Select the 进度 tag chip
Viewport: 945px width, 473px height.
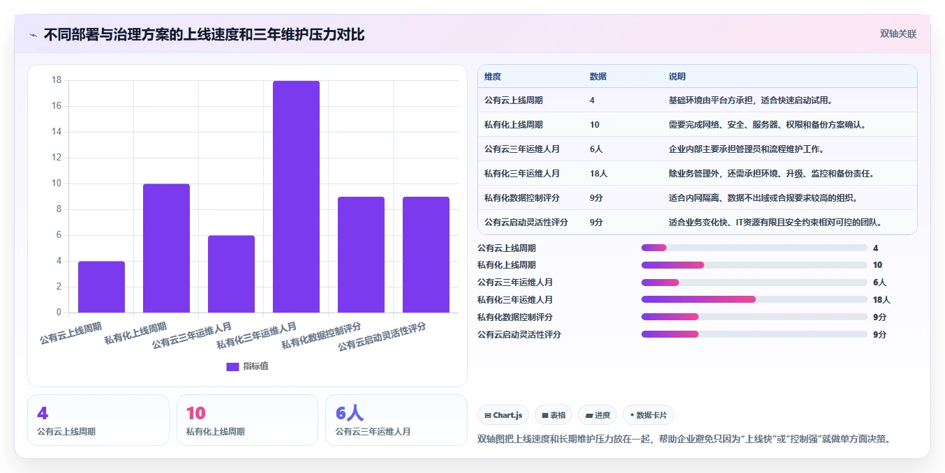coord(597,415)
